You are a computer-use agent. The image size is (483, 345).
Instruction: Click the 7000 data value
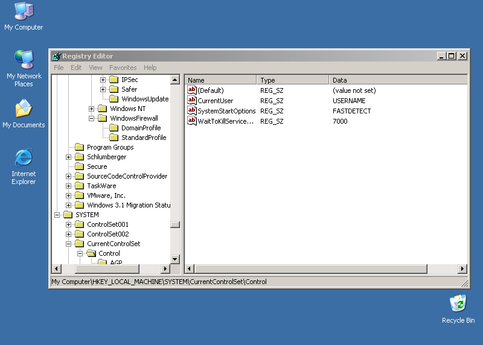[x=340, y=121]
